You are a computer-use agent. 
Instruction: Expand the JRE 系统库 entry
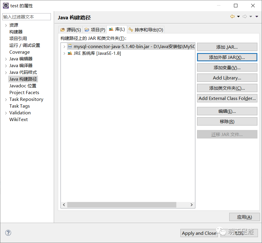coord(64,53)
